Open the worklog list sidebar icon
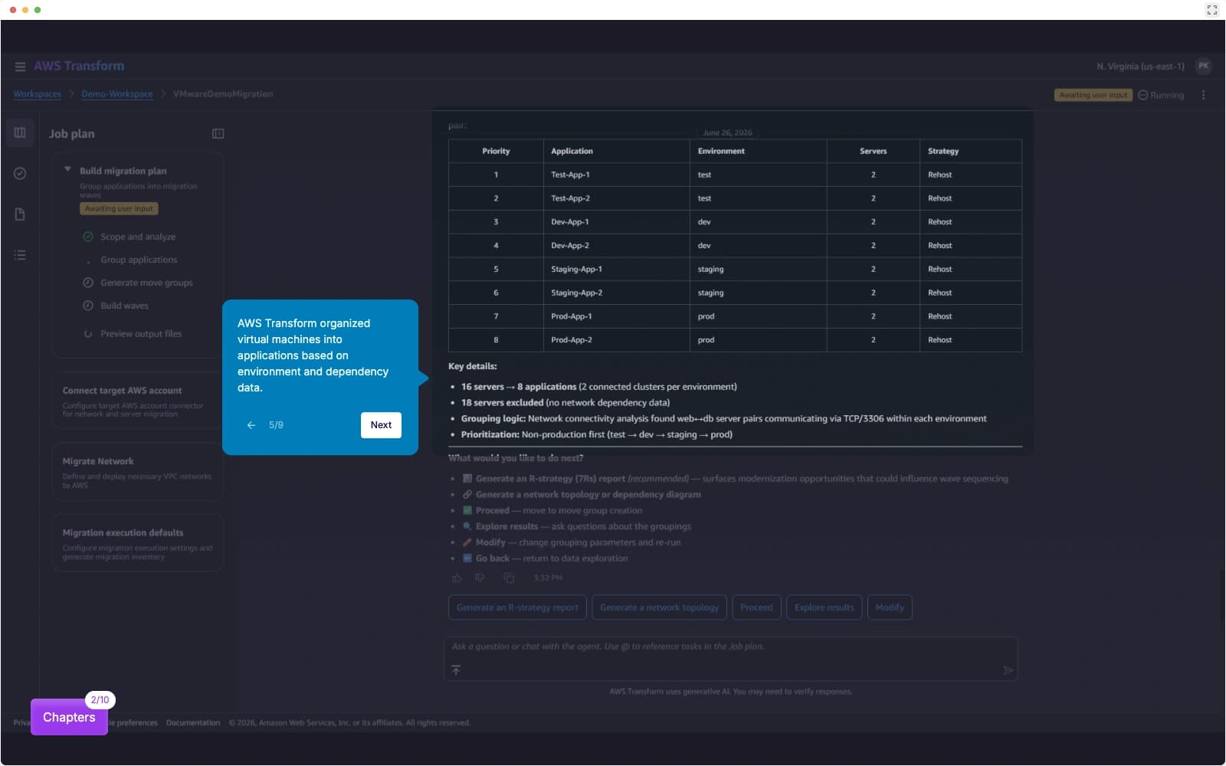This screenshot has height=766, width=1226. (20, 255)
